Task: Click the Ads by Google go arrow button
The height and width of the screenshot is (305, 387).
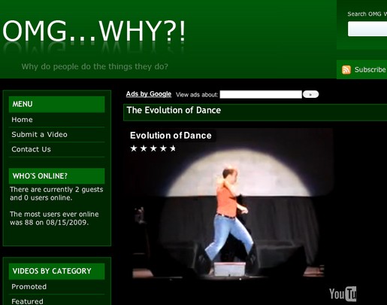Action: pos(310,94)
